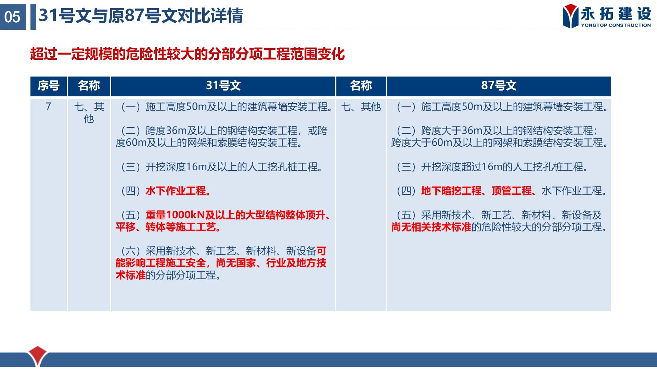Click the 87号文 column header
657x369 pixels.
tap(499, 86)
